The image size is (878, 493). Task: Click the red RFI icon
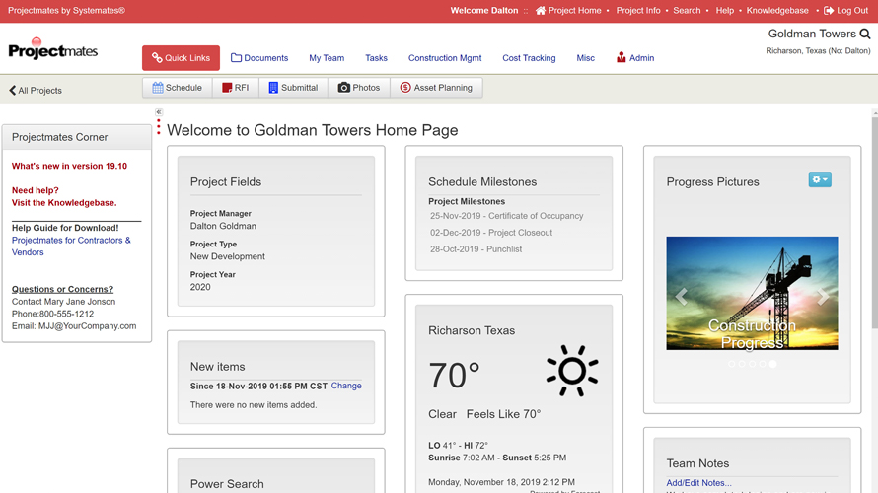(x=227, y=88)
